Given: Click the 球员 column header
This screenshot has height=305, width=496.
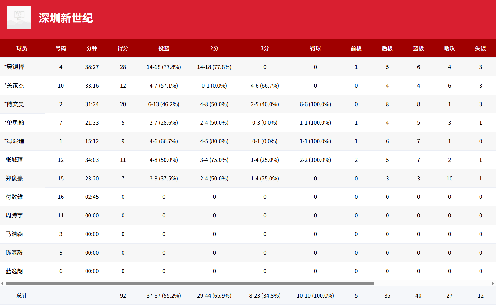Looking at the screenshot, I should click(x=22, y=48).
